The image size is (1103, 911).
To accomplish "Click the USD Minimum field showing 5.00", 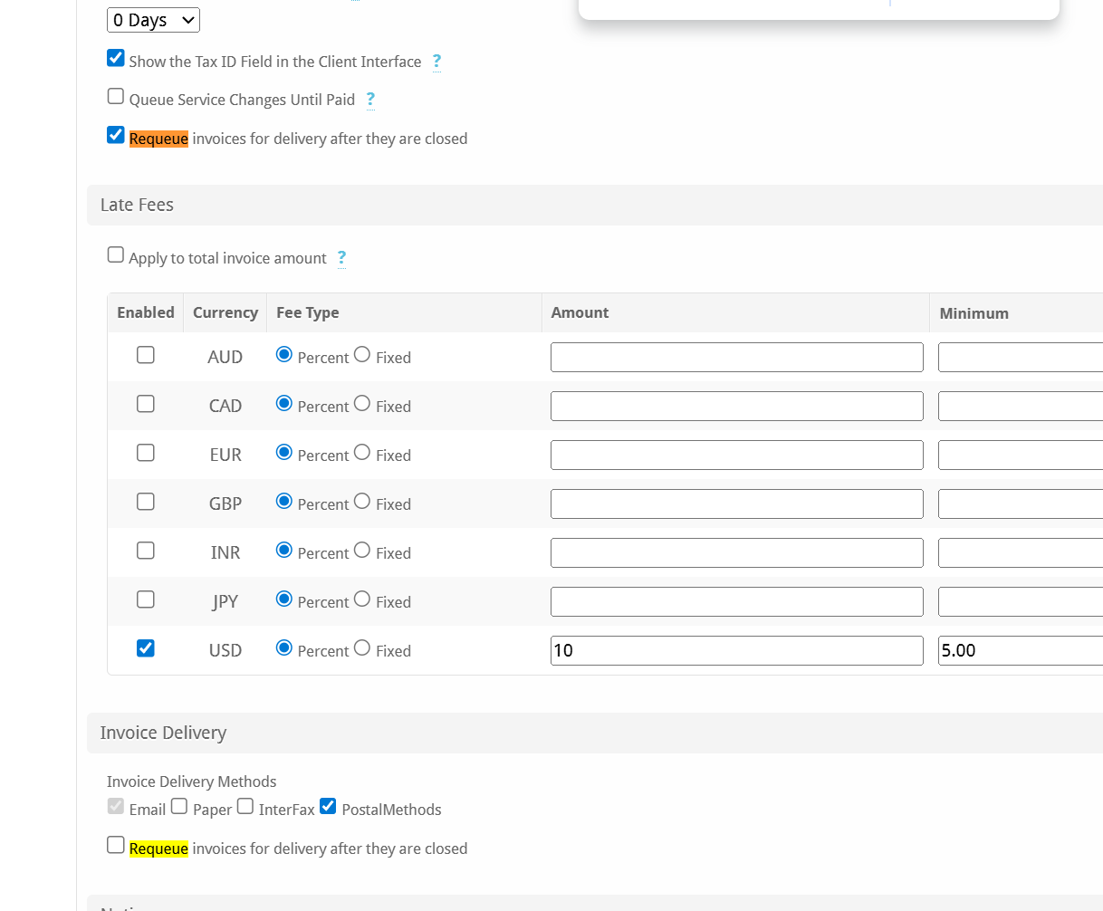I will 1020,650.
